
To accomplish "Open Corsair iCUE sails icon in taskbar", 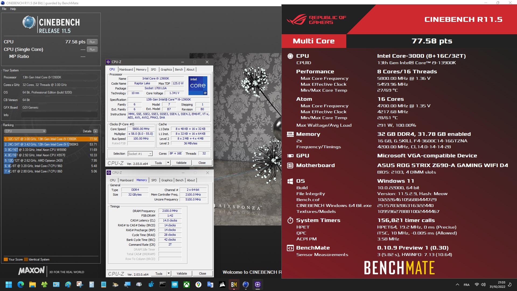I will pyautogui.click(x=222, y=285).
